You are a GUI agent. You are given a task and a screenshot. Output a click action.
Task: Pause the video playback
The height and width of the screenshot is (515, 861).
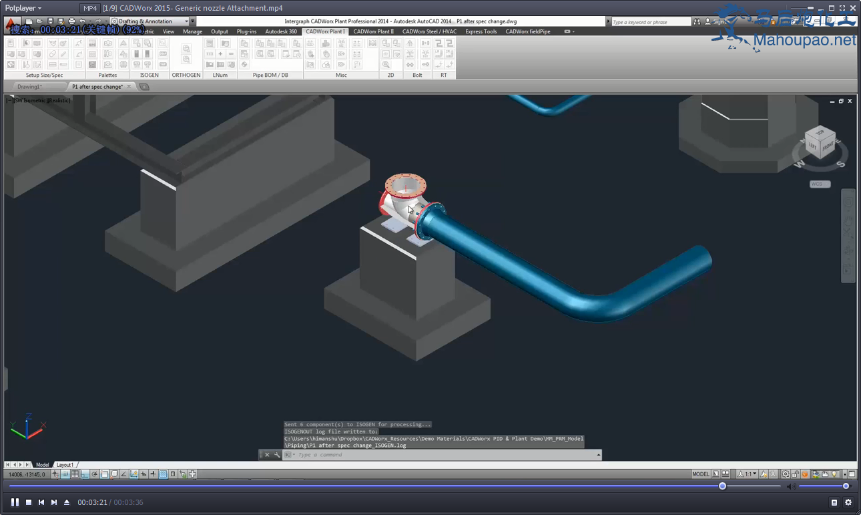15,502
